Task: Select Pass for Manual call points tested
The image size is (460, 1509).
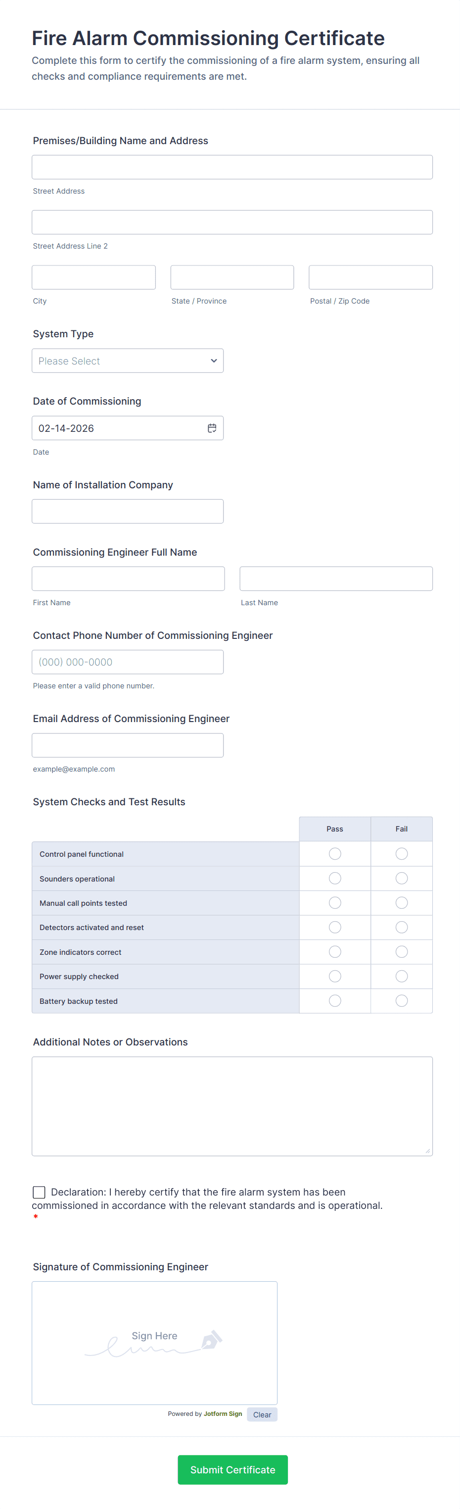Action: point(335,903)
